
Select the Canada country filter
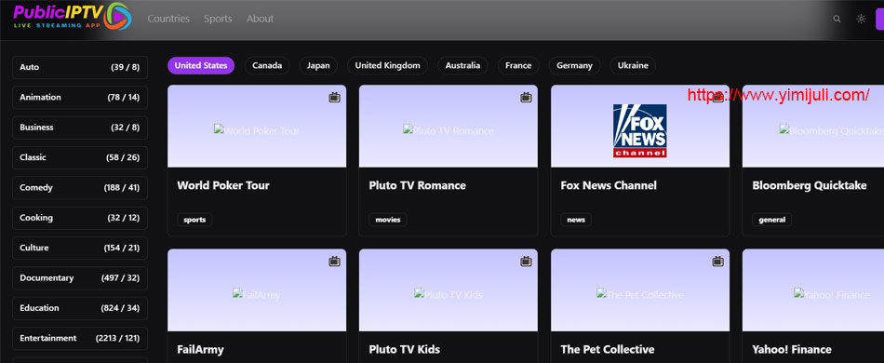click(267, 65)
